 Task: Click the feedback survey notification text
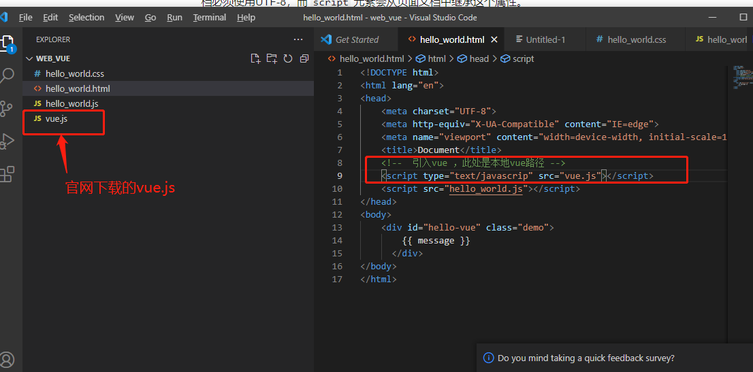click(586, 358)
